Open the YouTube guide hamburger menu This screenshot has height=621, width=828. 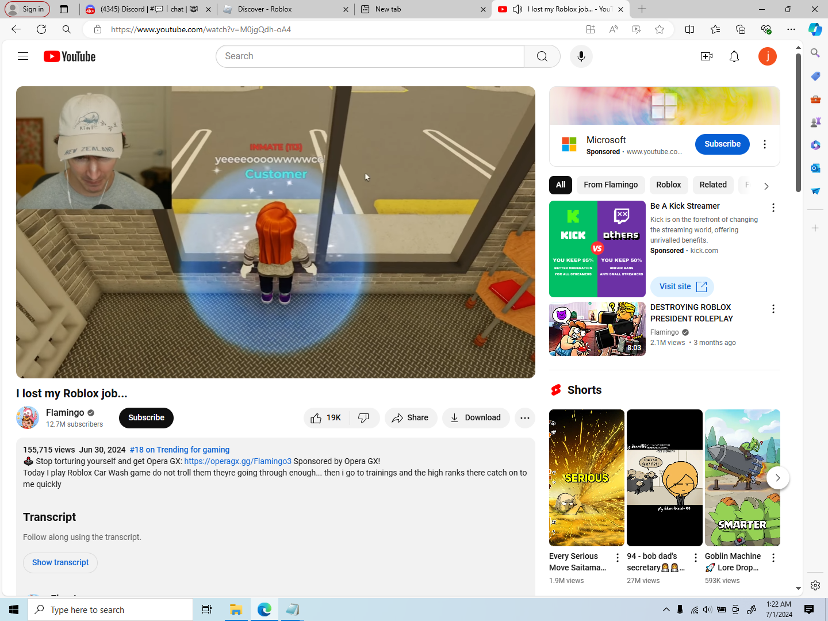pos(23,56)
